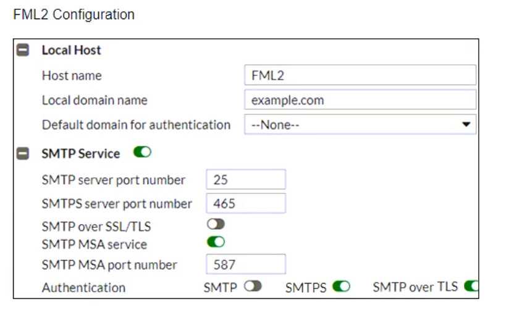The width and height of the screenshot is (530, 315).
Task: Open Default domain for authentication dropdown
Action: click(x=360, y=125)
